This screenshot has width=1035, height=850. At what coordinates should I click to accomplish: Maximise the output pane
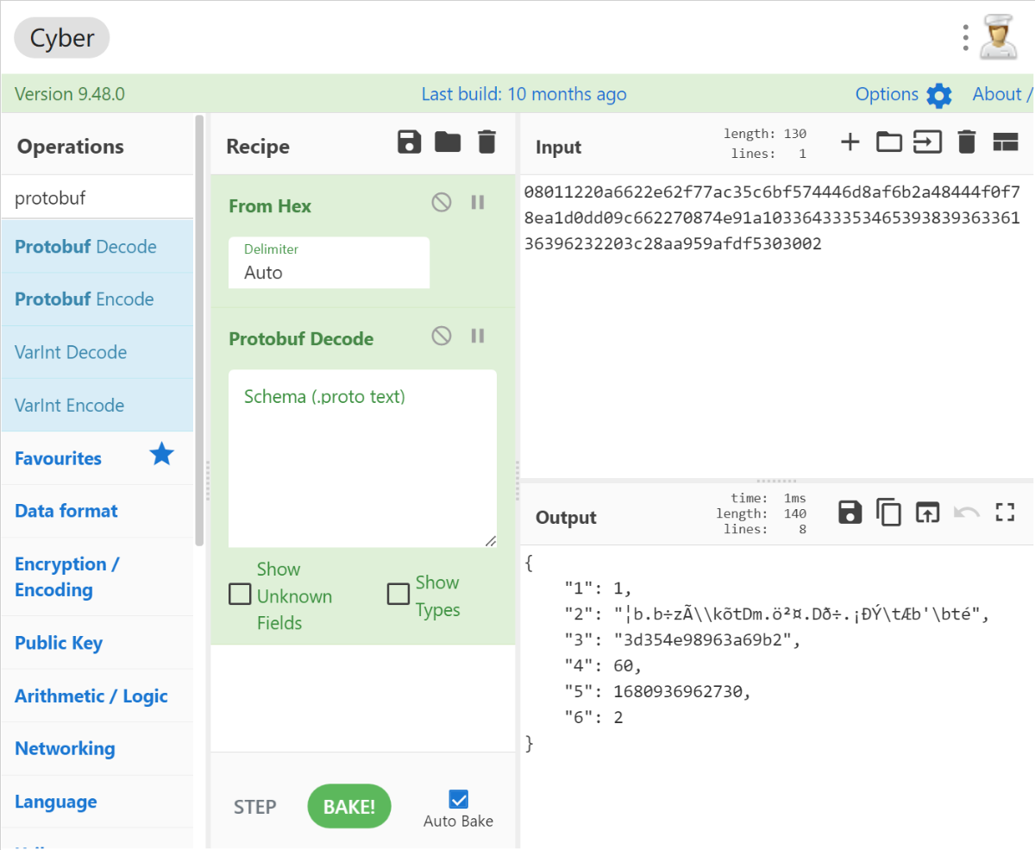pyautogui.click(x=1006, y=513)
